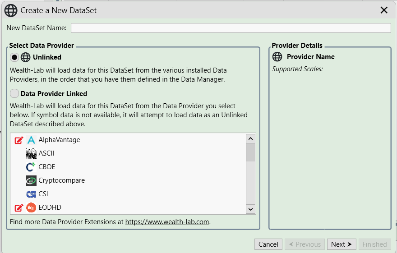Click the CSI provider logo icon
The width and height of the screenshot is (397, 253).
(31, 194)
